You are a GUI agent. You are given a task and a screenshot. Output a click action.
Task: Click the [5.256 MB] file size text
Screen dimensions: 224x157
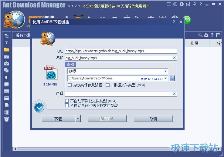click(50, 85)
